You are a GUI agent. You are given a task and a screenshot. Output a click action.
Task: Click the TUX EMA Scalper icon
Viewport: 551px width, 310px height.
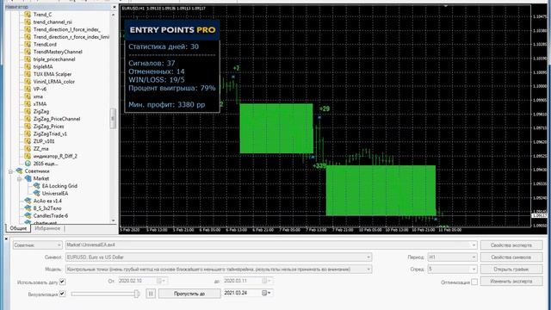[x=28, y=74]
